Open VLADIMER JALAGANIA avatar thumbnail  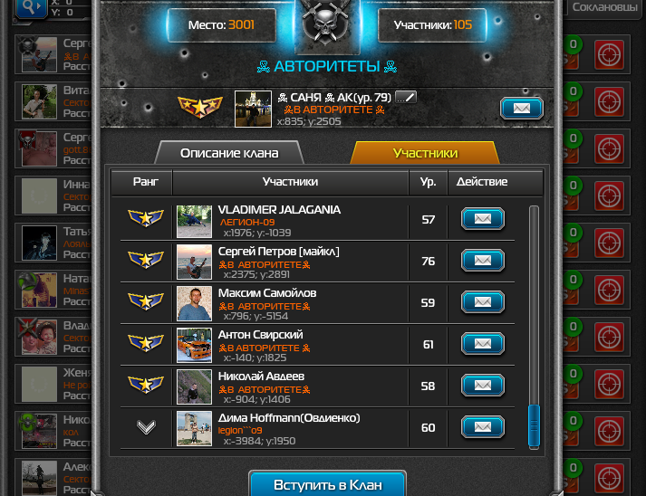click(194, 222)
